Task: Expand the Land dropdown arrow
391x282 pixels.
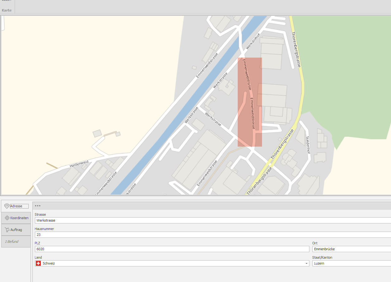Action: click(x=307, y=263)
